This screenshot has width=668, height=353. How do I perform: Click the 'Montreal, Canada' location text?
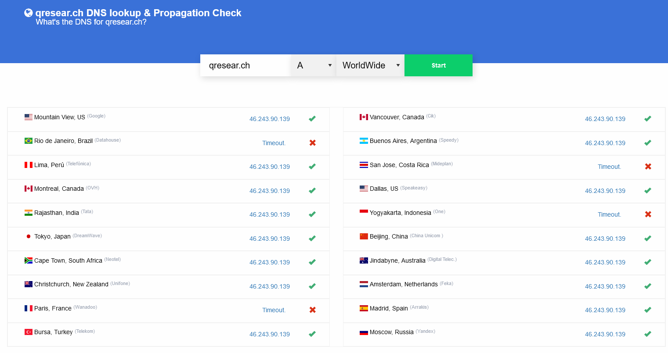[59, 189]
